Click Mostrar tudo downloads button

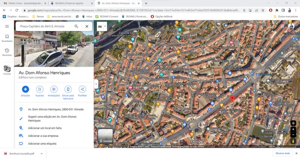283,153
